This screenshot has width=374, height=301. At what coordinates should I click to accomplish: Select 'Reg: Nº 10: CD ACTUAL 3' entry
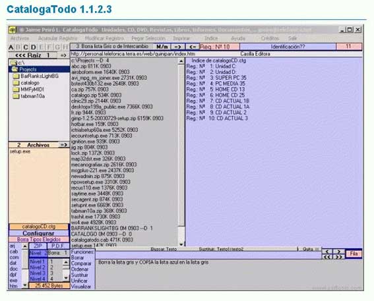pos(217,119)
